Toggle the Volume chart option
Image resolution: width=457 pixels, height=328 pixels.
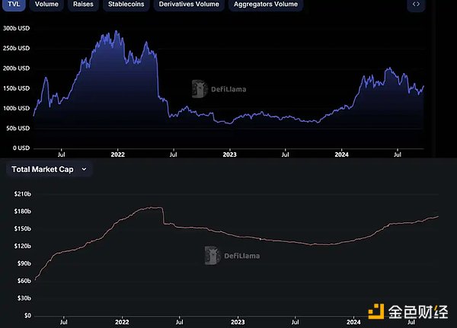point(46,5)
